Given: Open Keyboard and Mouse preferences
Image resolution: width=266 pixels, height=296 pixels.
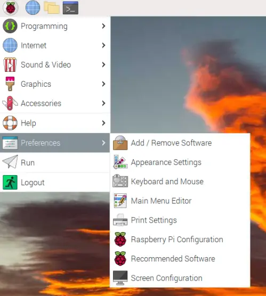Looking at the screenshot, I should (x=180, y=182).
